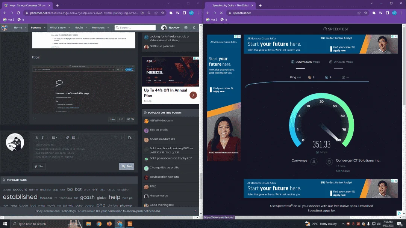Image resolution: width=406 pixels, height=228 pixels.
Task: Open the profile avatar in the Speedtest browser window
Action: pyautogui.click(x=394, y=13)
